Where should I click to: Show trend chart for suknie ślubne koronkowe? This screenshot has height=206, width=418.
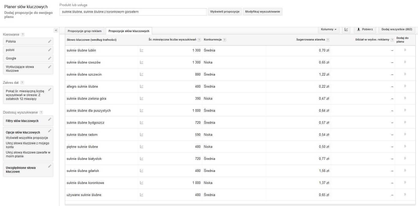tap(142, 183)
